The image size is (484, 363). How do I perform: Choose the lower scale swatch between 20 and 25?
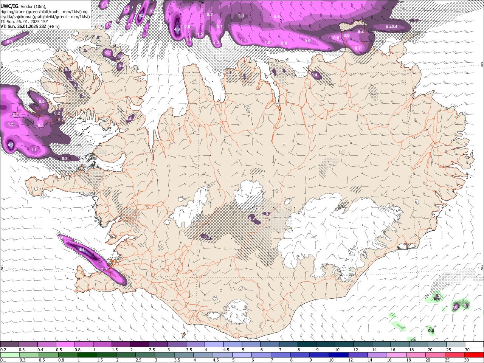[x=436, y=355]
